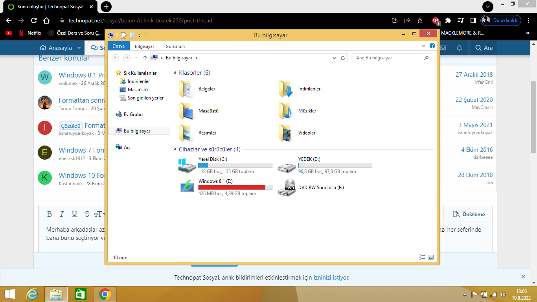Toggle underline formatting in the post editor
The image size is (537, 302).
(x=74, y=214)
